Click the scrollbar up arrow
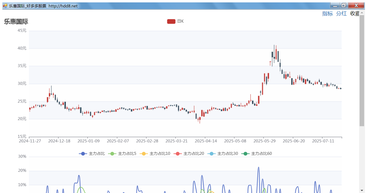Viewport: 366px width, 193px height. (x=362, y=13)
